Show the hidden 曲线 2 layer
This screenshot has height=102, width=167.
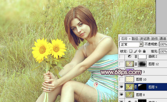(x=121, y=56)
